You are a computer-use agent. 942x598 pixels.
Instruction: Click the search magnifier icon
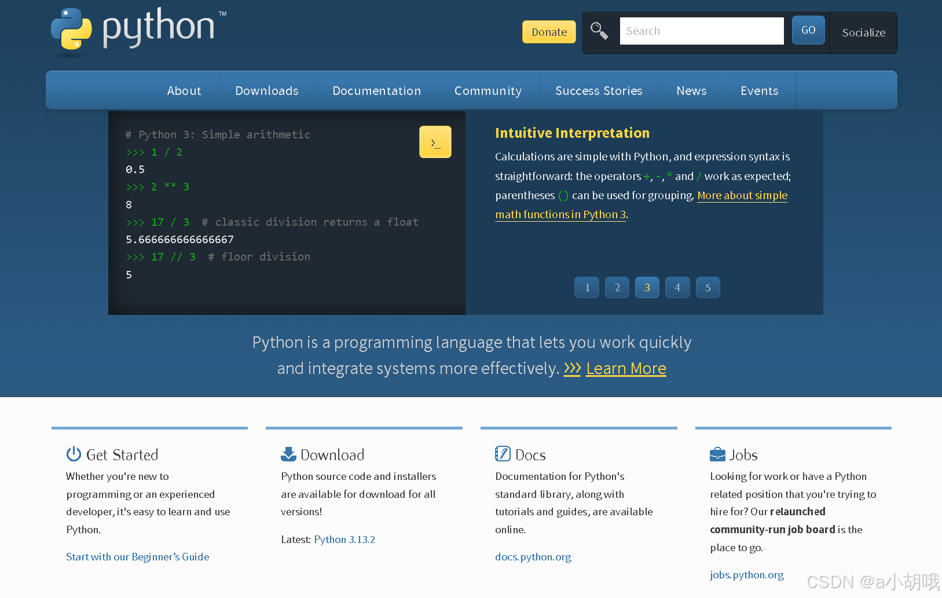[x=599, y=31]
